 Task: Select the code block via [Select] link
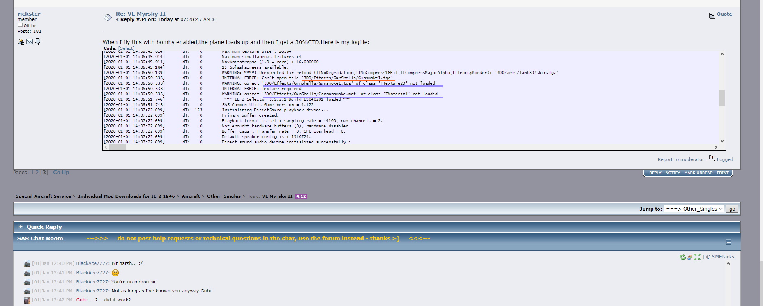(126, 48)
